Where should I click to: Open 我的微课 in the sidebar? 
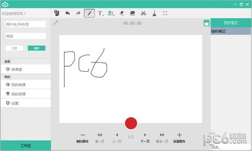pos(26,85)
